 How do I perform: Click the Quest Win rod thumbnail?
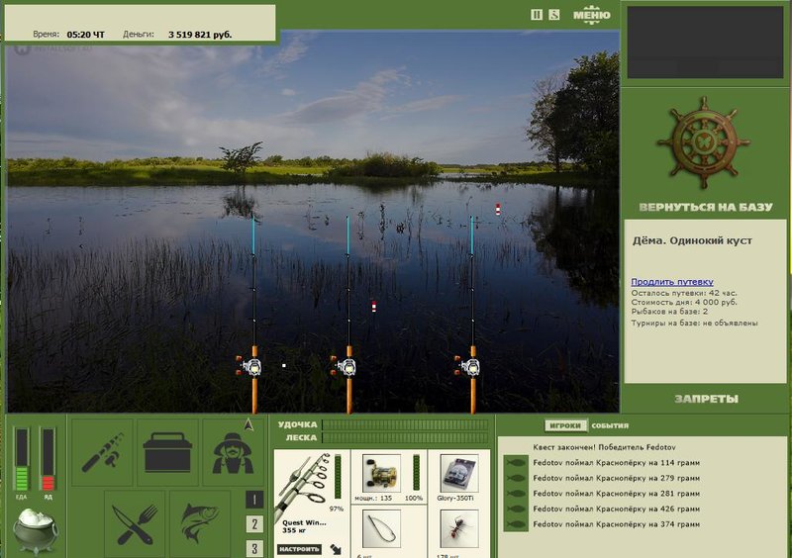point(302,486)
